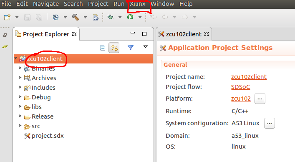Image resolution: width=295 pixels, height=162 pixels.
Task: Open the File menu
Action: point(6,4)
